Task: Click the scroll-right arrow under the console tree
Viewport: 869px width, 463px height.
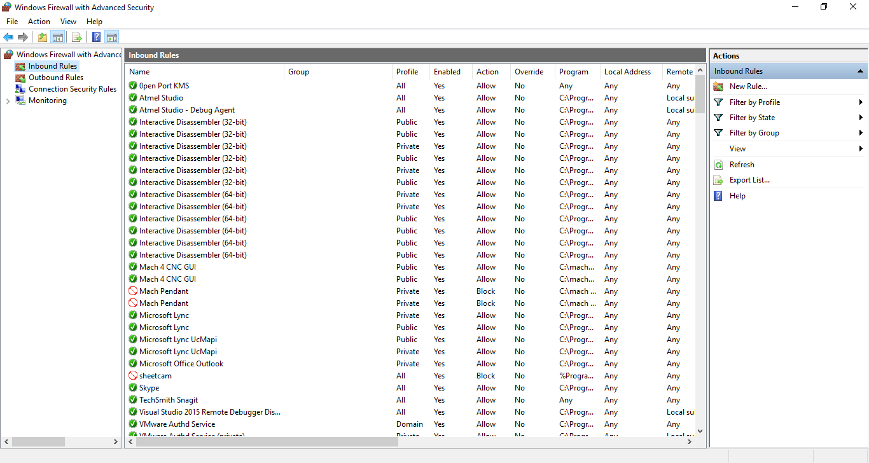Action: 116,441
